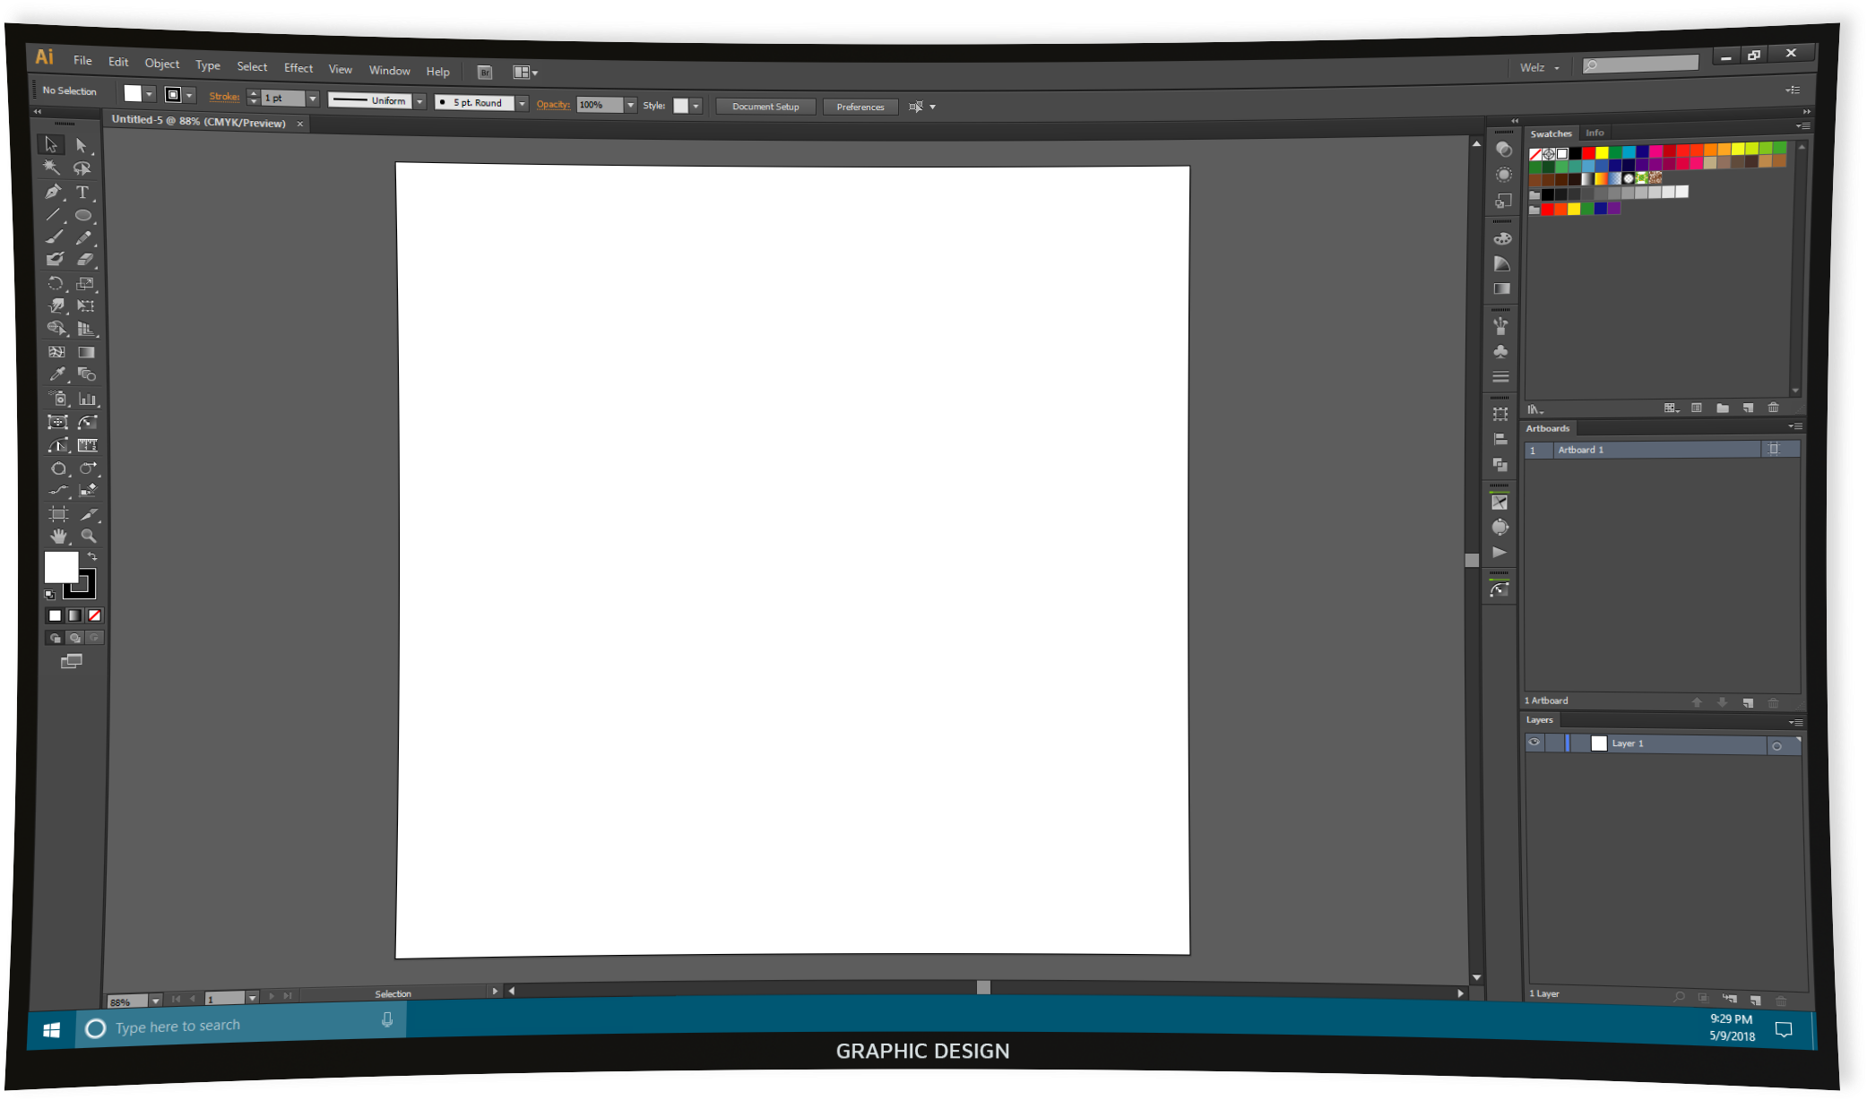The height and width of the screenshot is (1100, 1867).
Task: Select the Eyedropper tool
Action: click(x=56, y=374)
